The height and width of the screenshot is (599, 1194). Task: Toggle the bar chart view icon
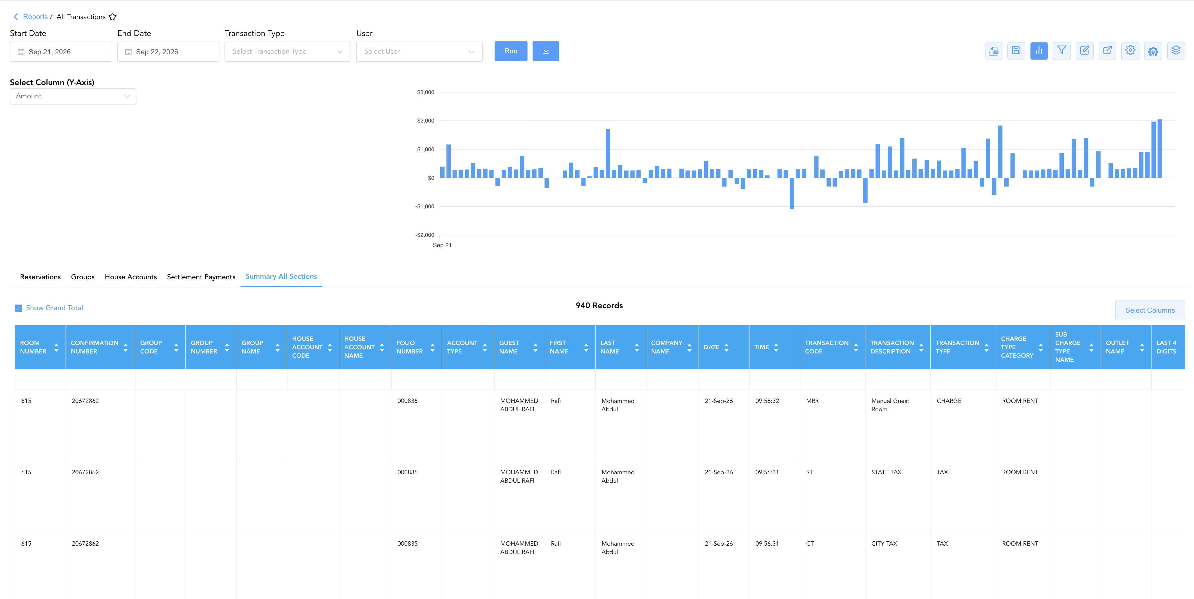(x=1039, y=51)
